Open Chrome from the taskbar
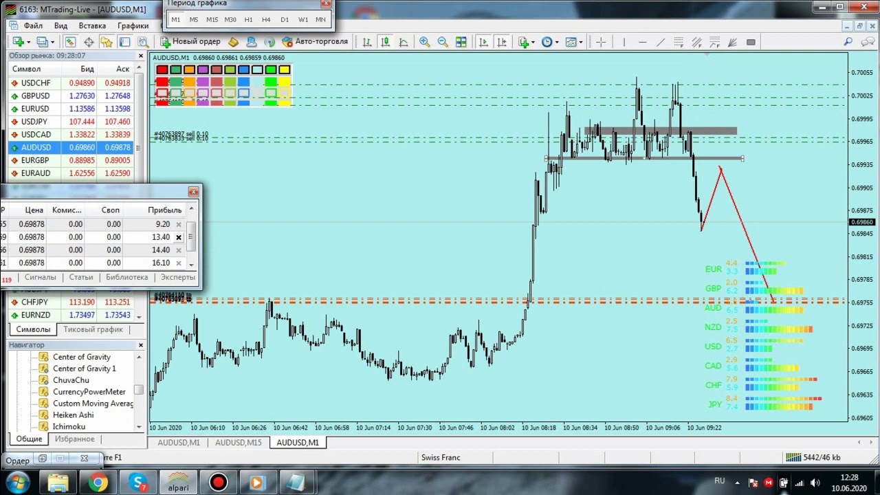This screenshot has width=880, height=495. [x=98, y=483]
